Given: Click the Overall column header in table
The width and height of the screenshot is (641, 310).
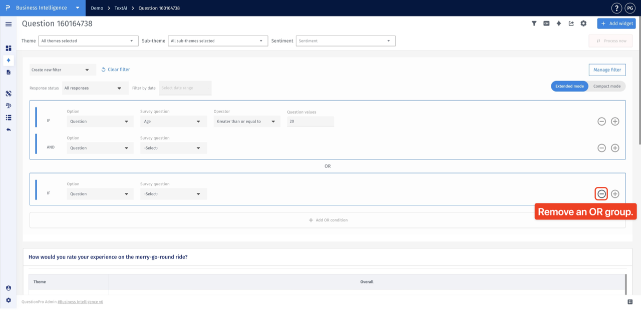Looking at the screenshot, I should 367,281.
